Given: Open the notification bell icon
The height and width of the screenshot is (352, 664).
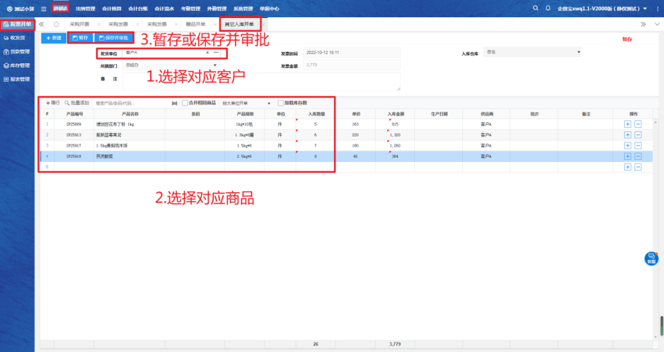Looking at the screenshot, I should (x=547, y=9).
